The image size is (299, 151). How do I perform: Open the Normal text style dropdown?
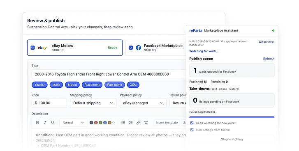[74, 123]
